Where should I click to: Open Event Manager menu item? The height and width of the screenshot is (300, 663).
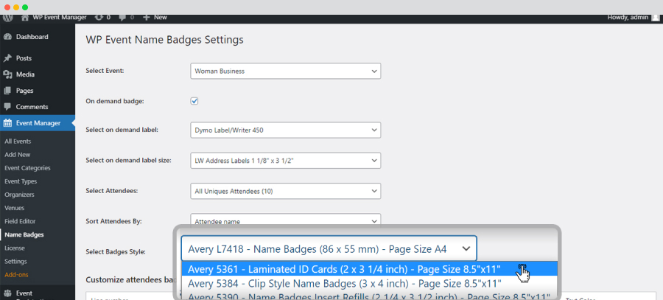[x=38, y=123]
